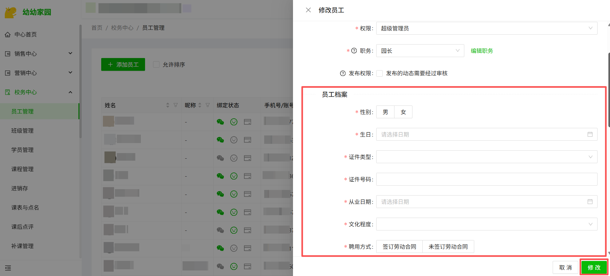
Task: Collapse the sidebar using the bottom menu icon
Action: point(8,268)
